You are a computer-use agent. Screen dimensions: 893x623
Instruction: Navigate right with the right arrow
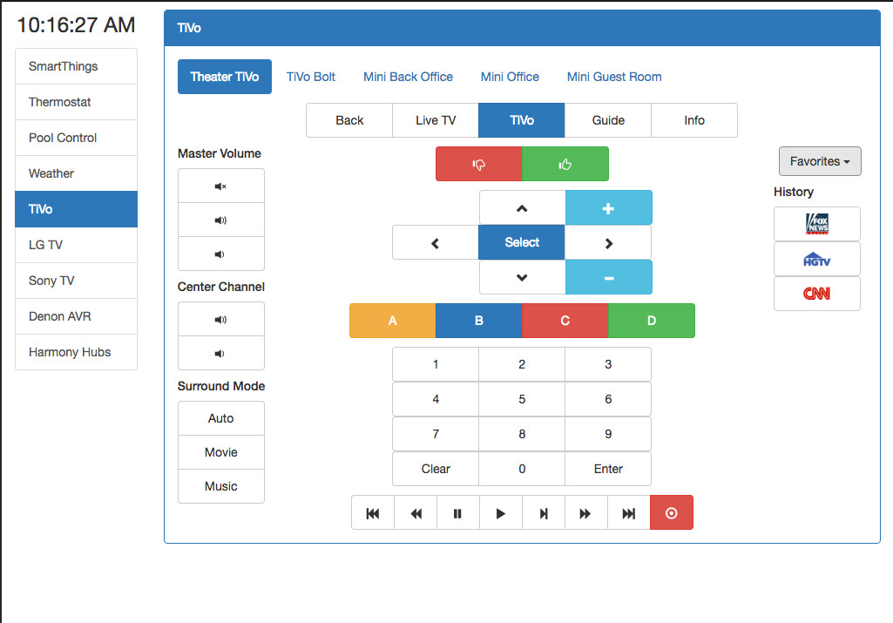(x=608, y=242)
